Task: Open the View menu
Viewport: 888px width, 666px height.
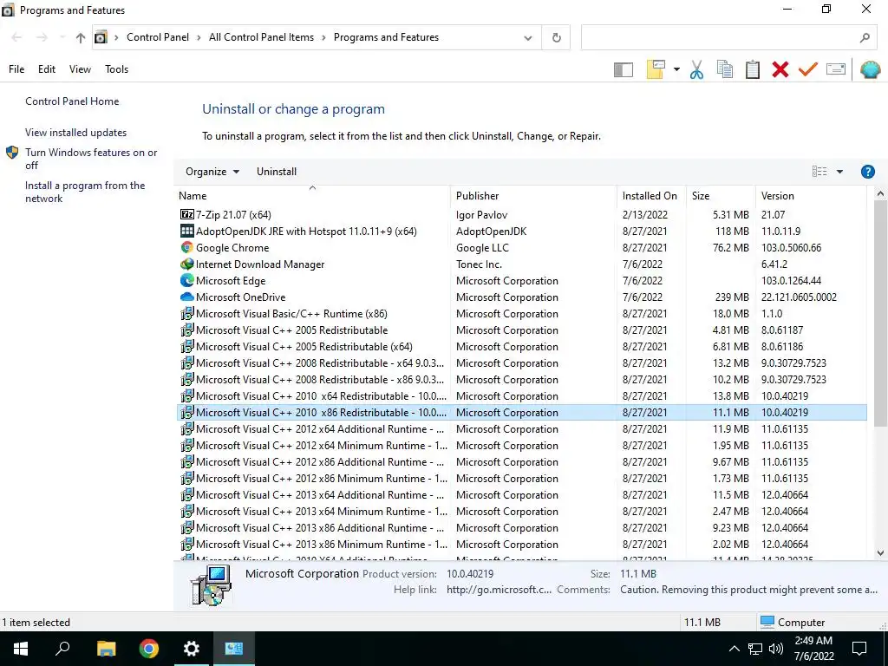Action: 80,69
